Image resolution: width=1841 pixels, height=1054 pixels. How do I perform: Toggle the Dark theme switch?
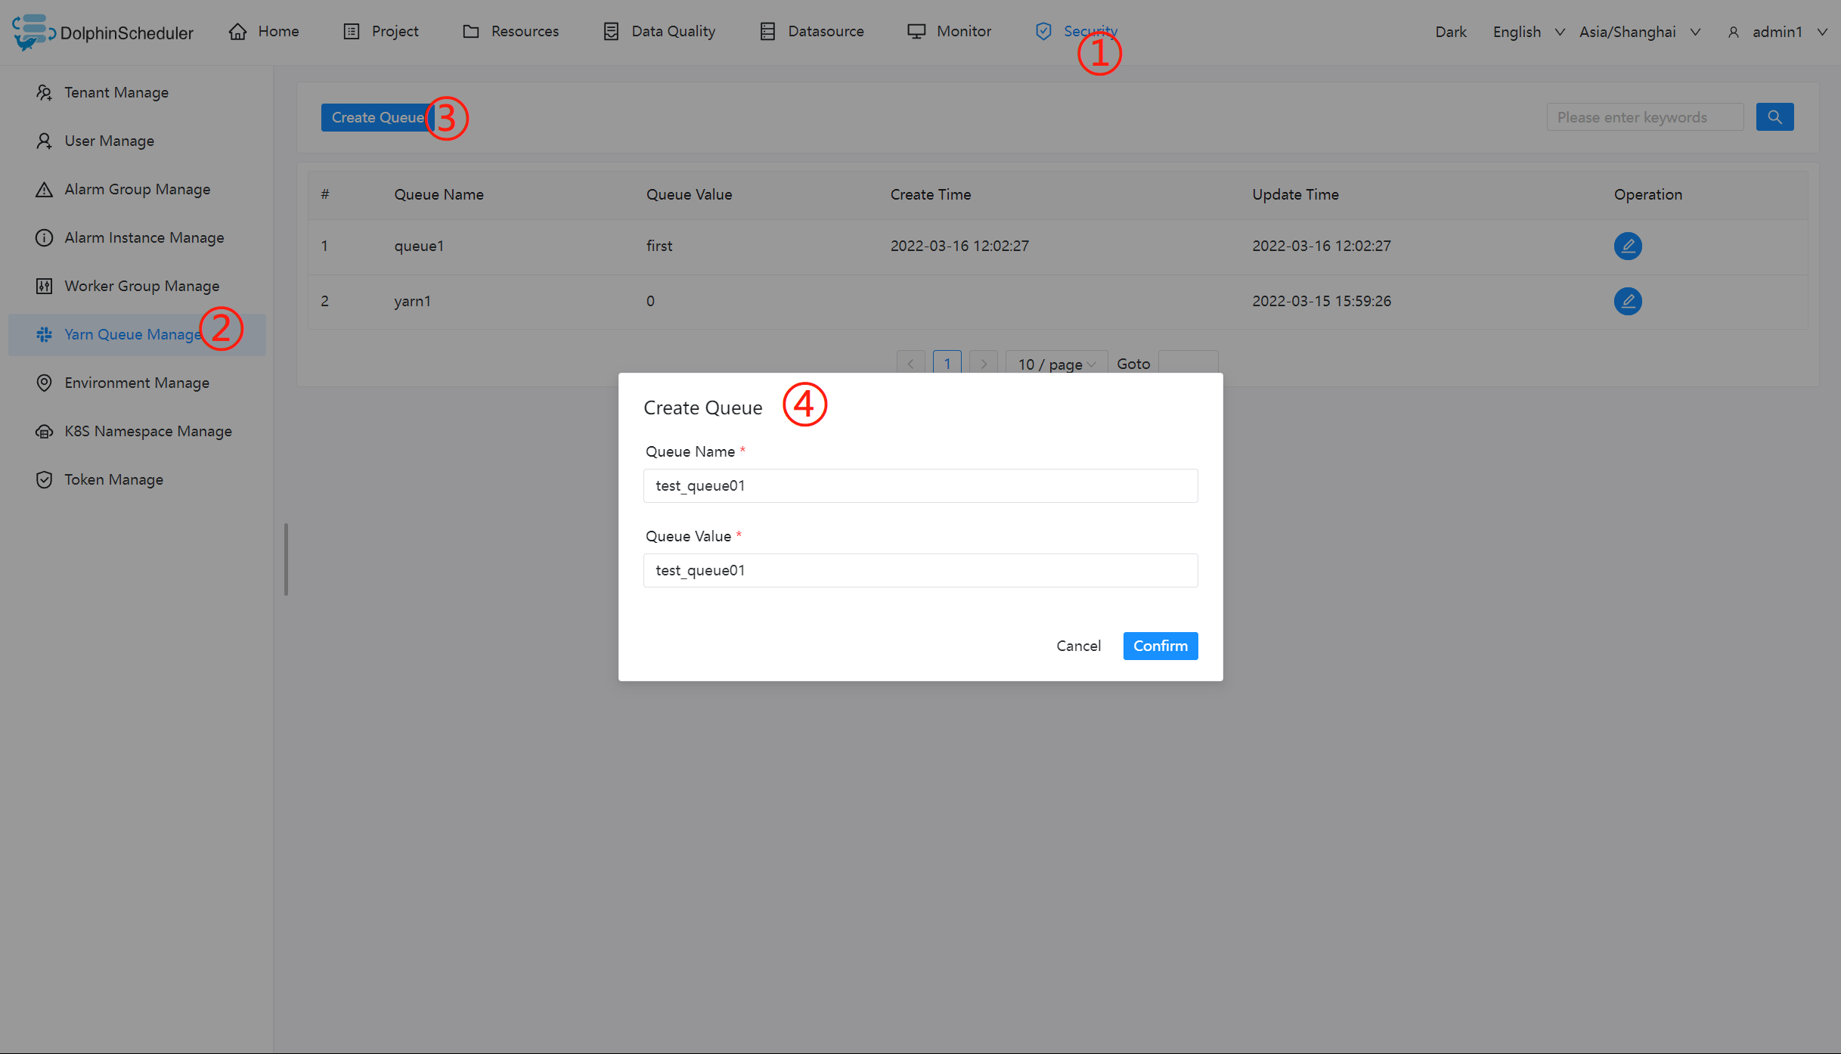click(1450, 32)
